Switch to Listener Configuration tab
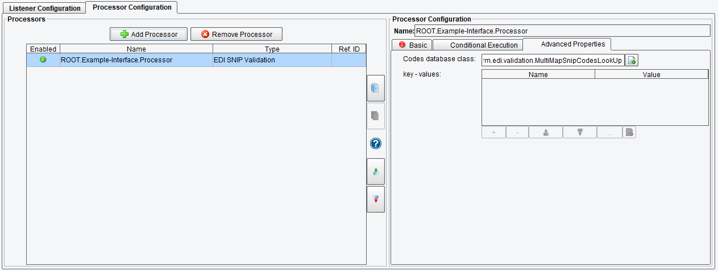 tap(45, 9)
